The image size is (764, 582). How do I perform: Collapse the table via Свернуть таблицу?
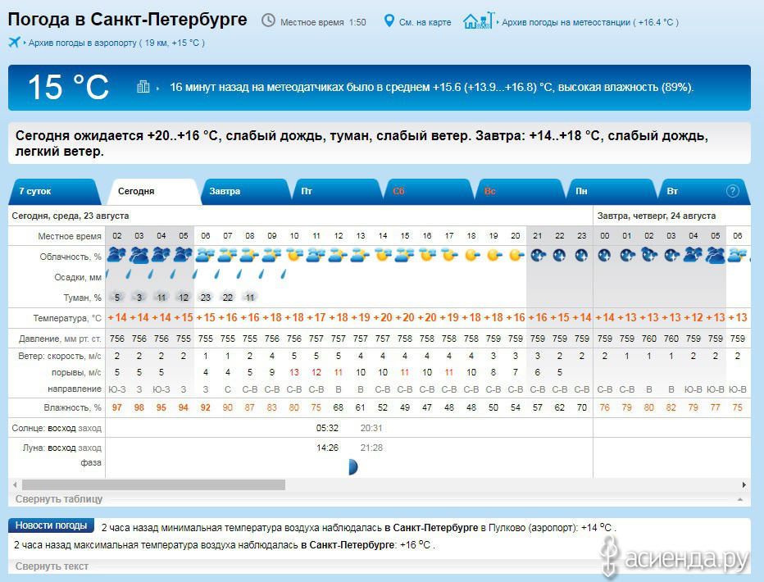tap(59, 498)
